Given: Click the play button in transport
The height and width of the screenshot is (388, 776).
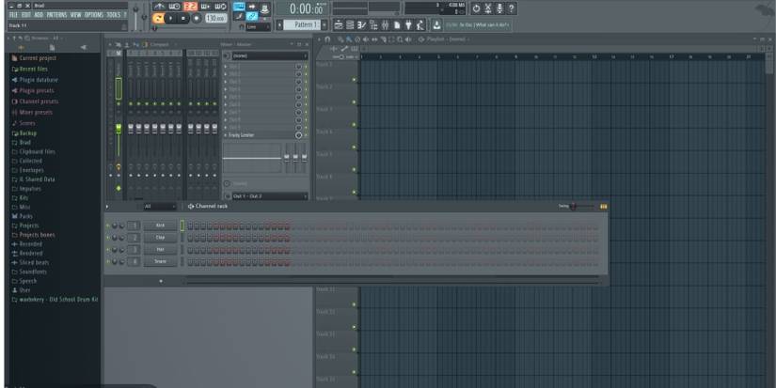Looking at the screenshot, I should (171, 18).
